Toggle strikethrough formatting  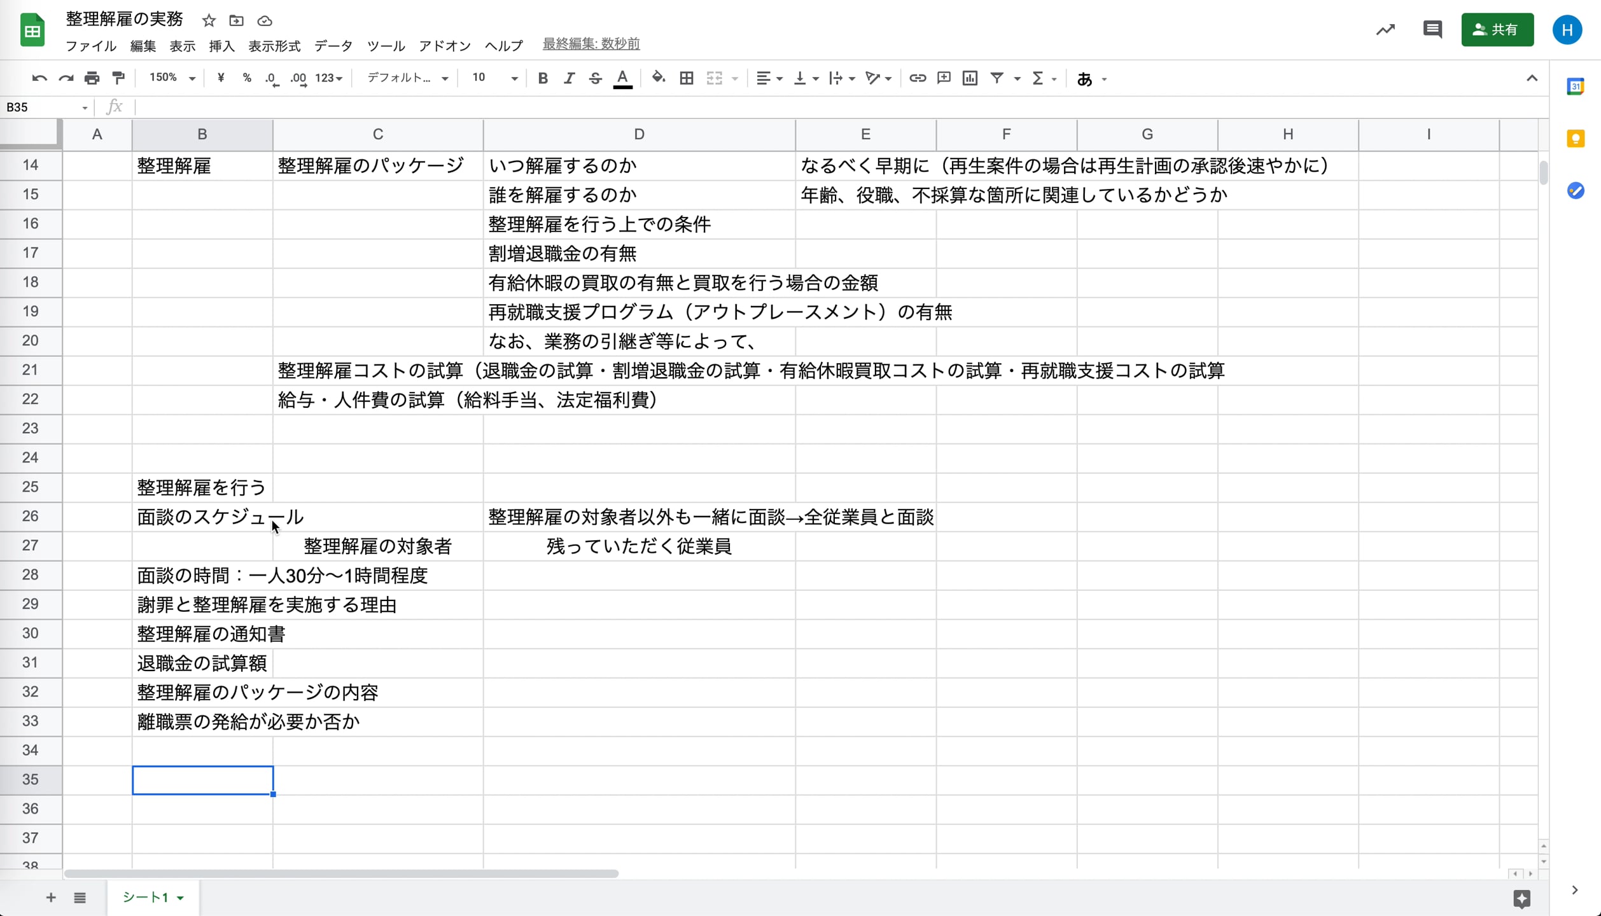pos(595,78)
